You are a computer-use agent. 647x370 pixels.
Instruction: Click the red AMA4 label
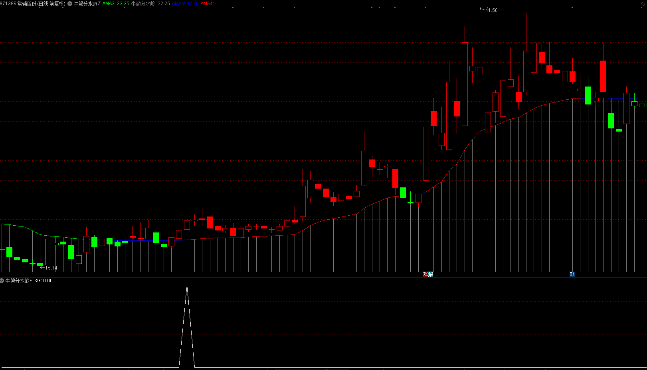[208, 4]
